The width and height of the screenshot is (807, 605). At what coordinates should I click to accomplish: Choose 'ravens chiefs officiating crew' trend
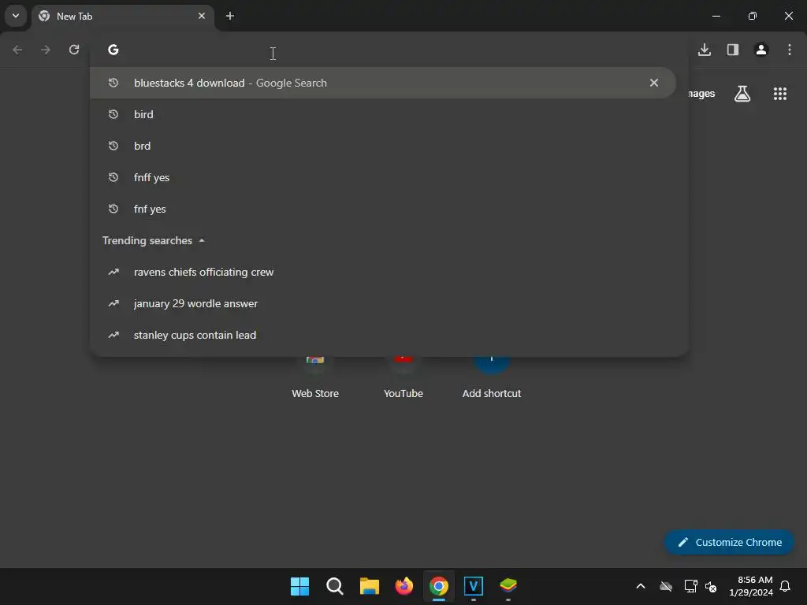click(382, 272)
